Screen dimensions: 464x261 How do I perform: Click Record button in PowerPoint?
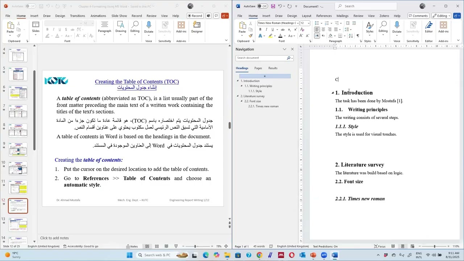click(x=195, y=16)
